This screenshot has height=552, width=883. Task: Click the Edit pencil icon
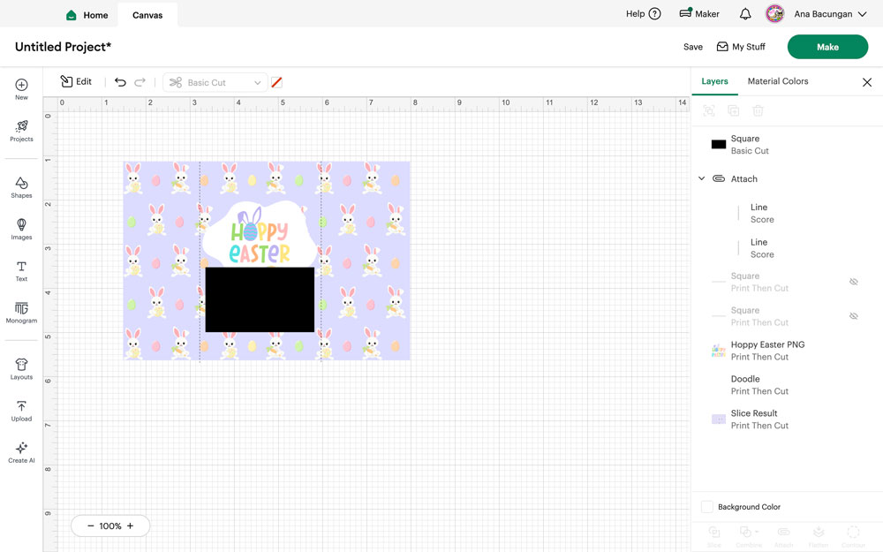point(66,81)
